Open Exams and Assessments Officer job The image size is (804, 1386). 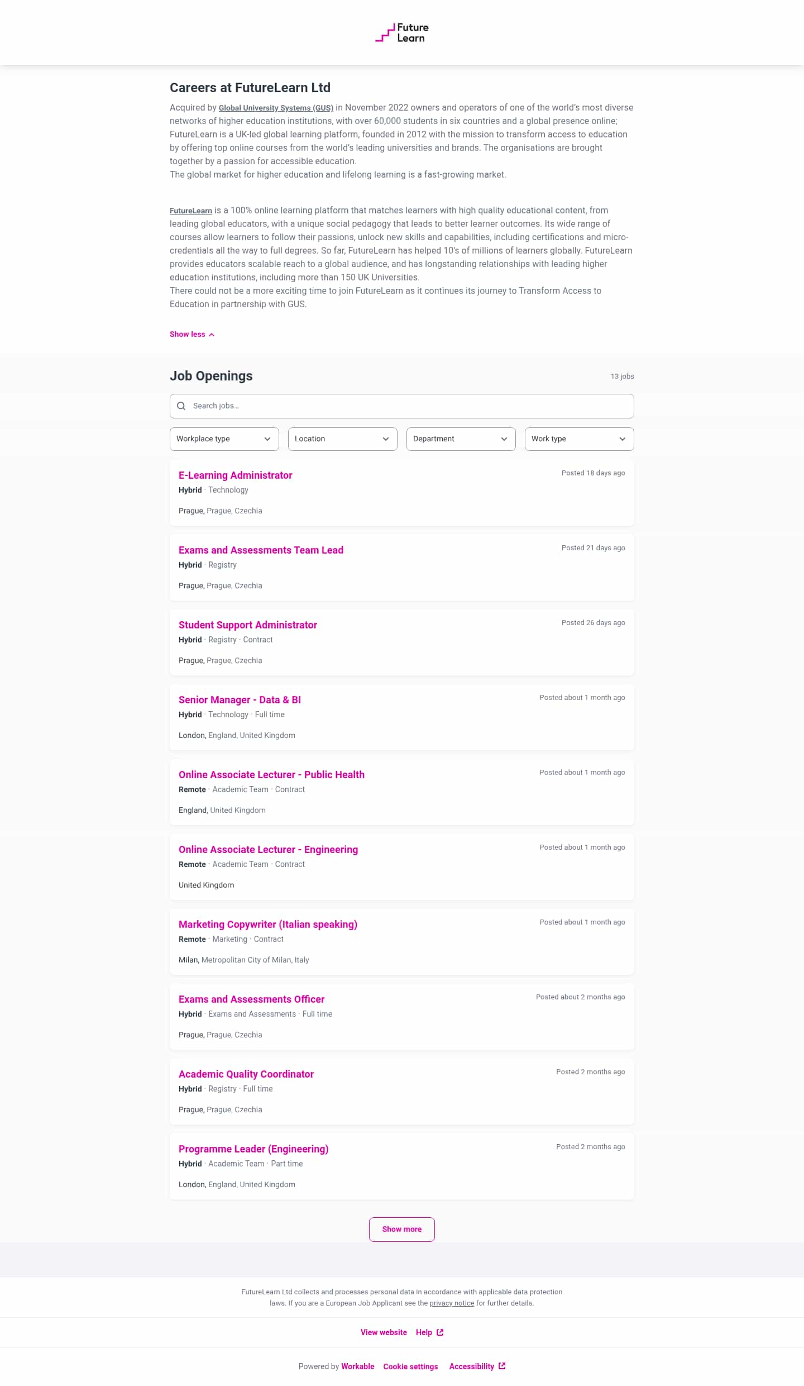click(x=251, y=999)
